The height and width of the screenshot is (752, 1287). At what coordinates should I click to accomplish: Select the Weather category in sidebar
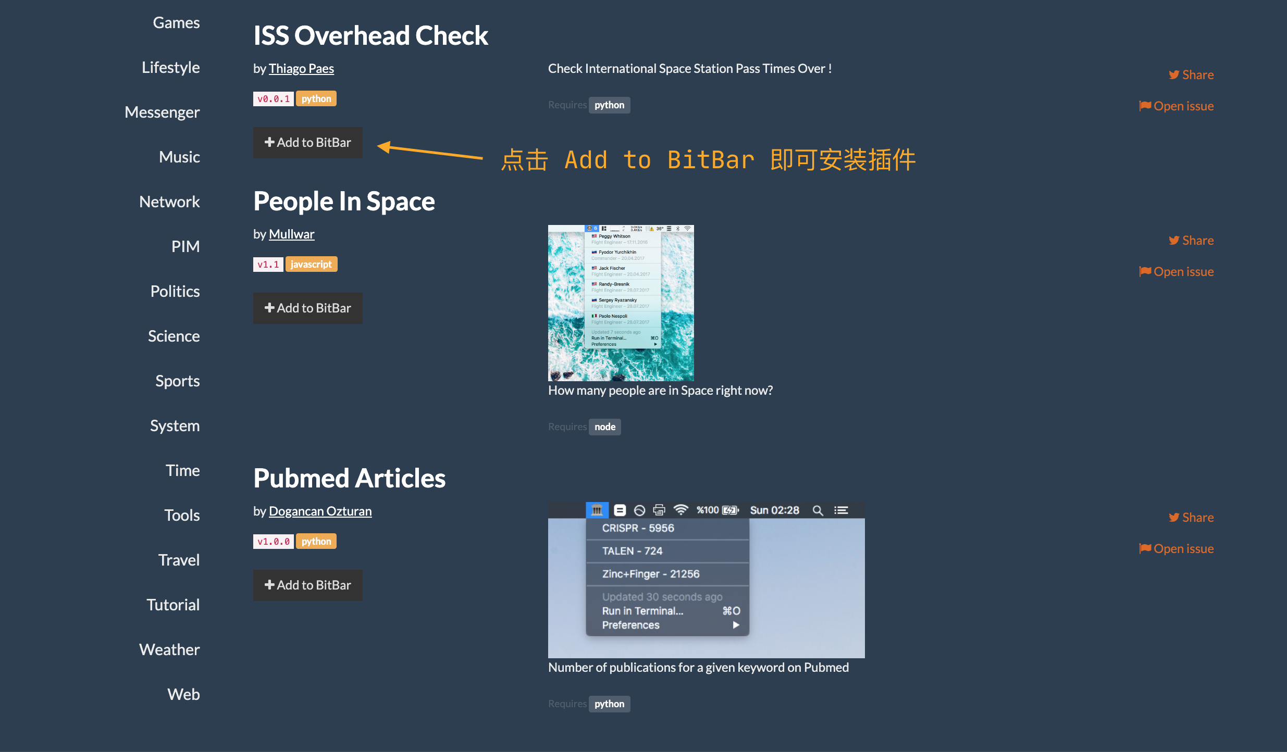(169, 650)
